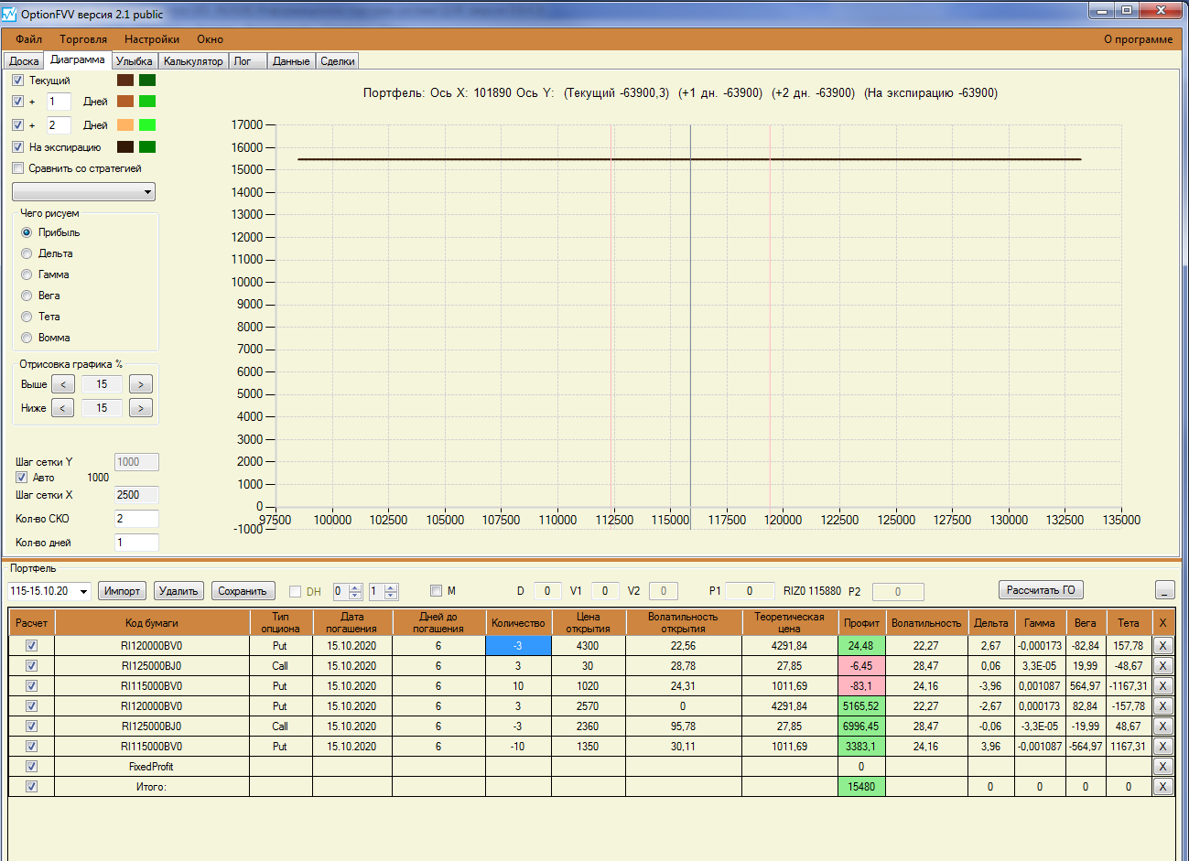Toggle the На экспирацию curve checkbox
The image size is (1189, 861).
pyautogui.click(x=17, y=146)
